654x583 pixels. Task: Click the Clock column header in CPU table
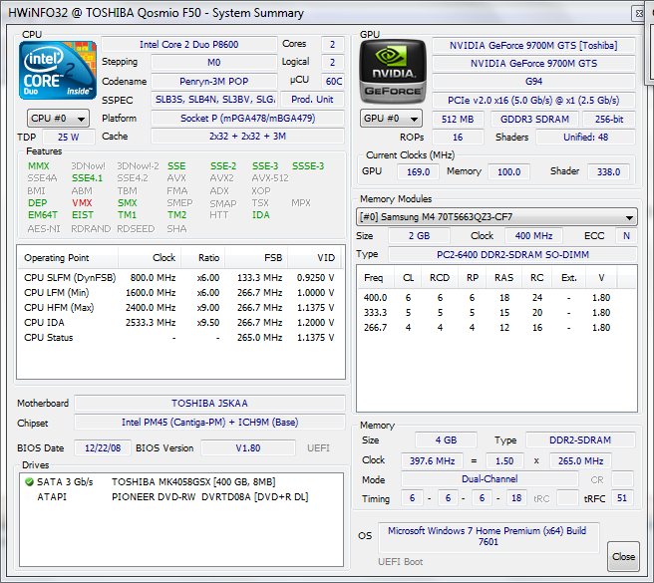150,258
